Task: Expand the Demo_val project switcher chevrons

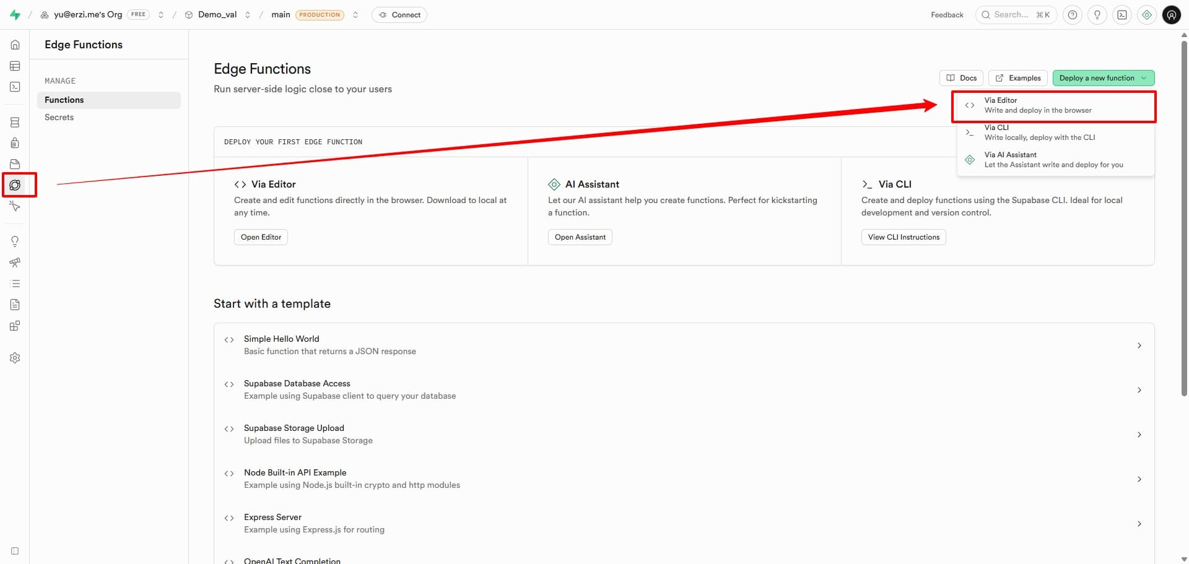Action: pyautogui.click(x=248, y=15)
